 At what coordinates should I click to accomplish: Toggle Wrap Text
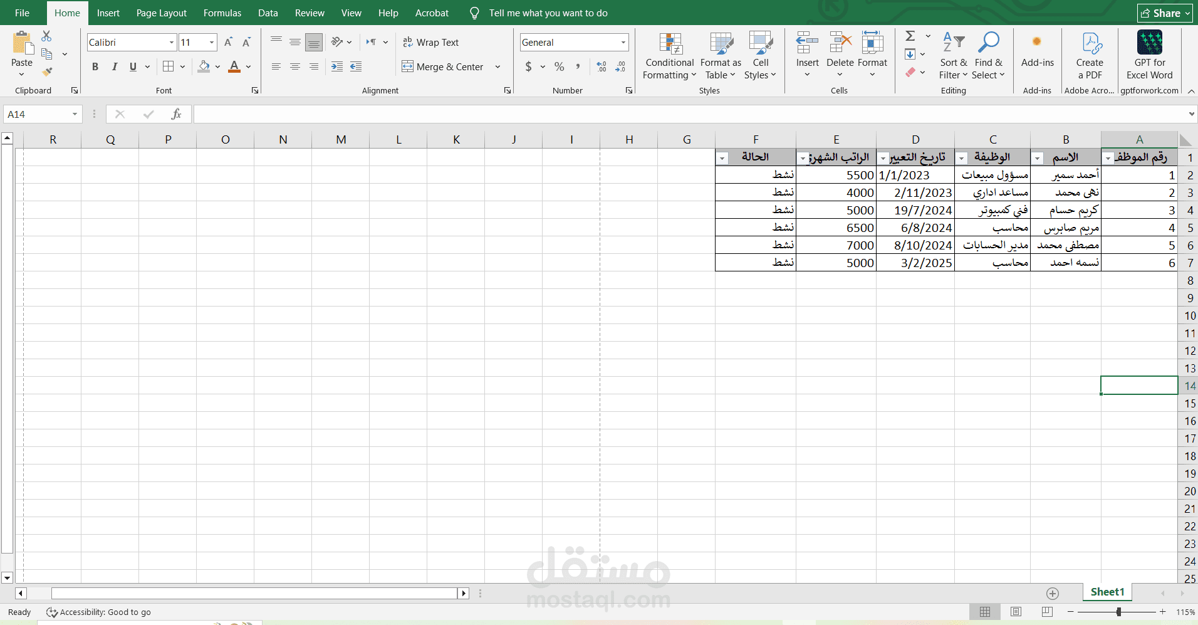(x=431, y=42)
